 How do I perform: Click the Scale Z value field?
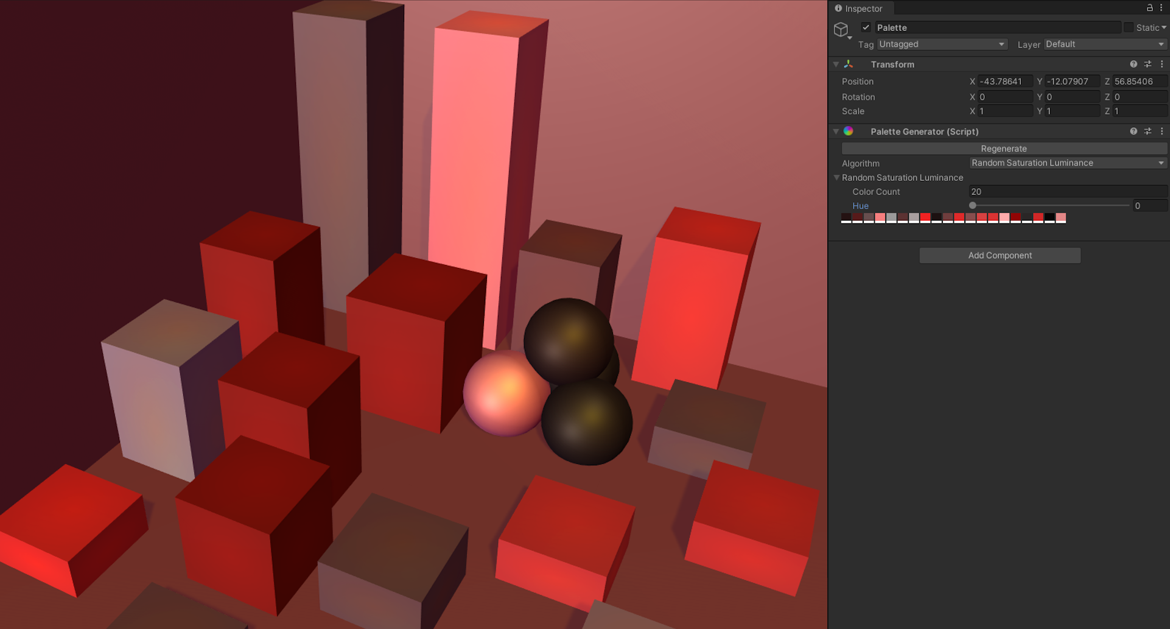point(1140,111)
